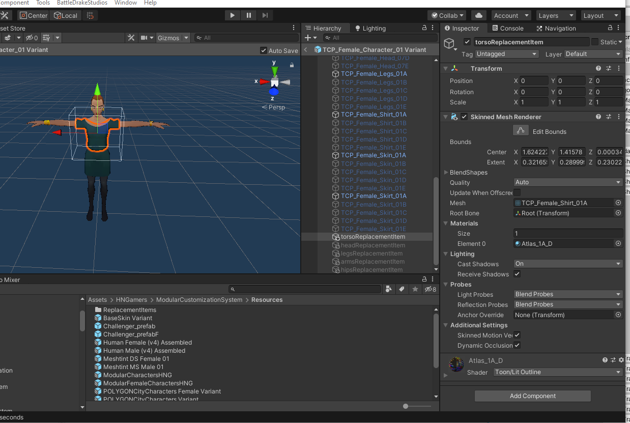Screen dimensions: 630x423
Task: Open Skinned Mesh Renderer help icon
Action: (598, 117)
